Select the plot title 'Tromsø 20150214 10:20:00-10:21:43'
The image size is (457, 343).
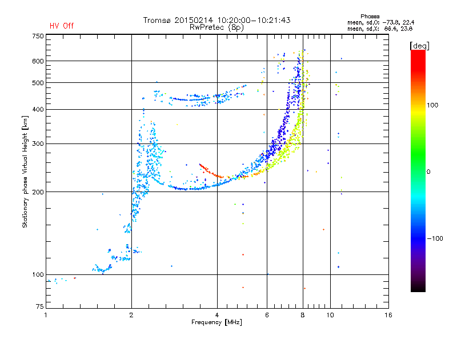coord(217,20)
